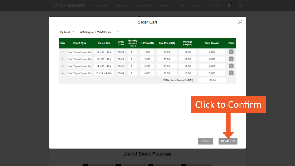Image resolution: width=295 pixels, height=166 pixels.
Task: Click the total sum amount field 170.00
Action: click(212, 80)
